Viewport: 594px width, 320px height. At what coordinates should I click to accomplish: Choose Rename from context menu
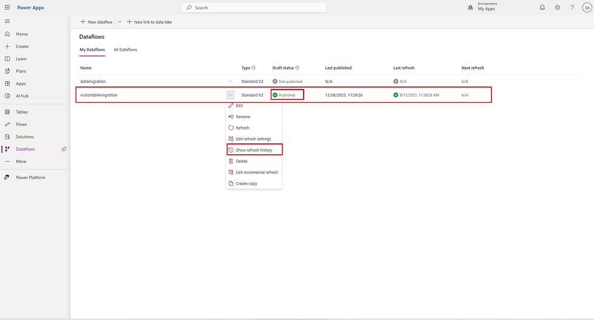click(254, 117)
